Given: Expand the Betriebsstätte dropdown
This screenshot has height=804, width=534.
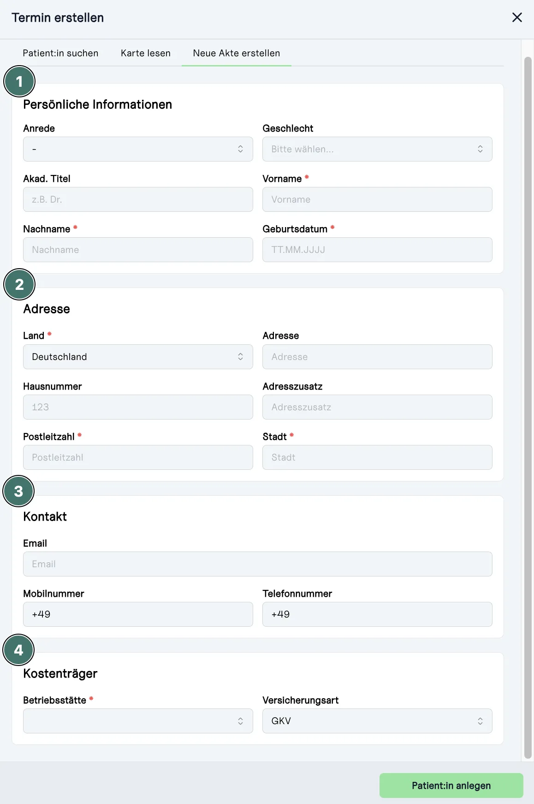Looking at the screenshot, I should 138,721.
